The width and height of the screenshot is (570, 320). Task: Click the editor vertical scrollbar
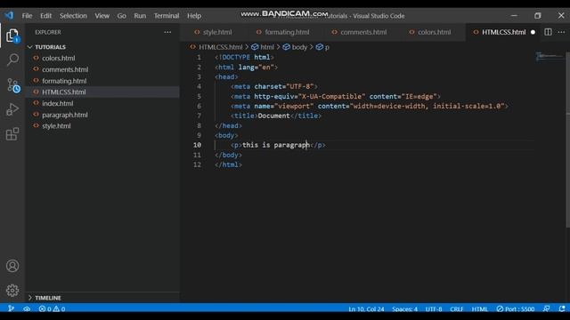pyautogui.click(x=567, y=140)
